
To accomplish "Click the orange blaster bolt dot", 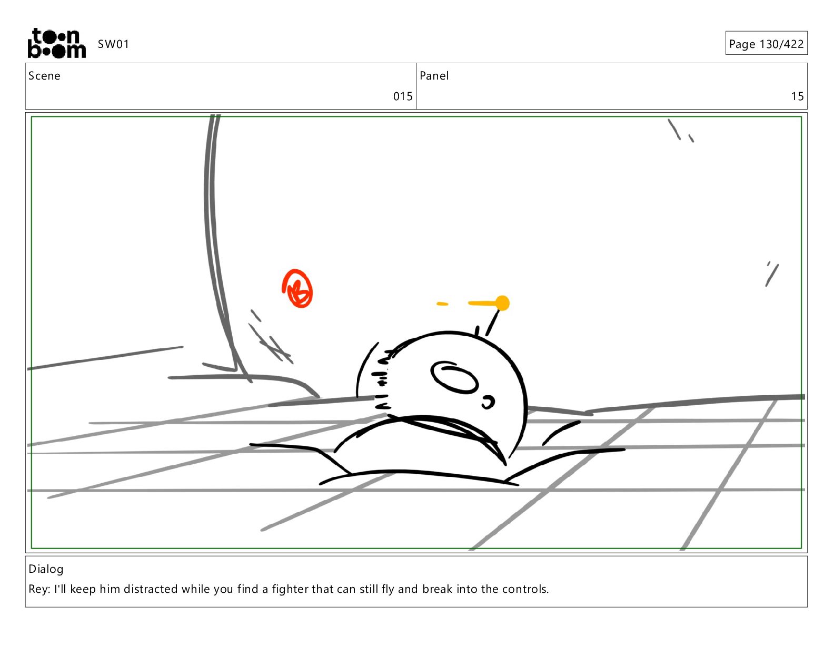I will coord(502,304).
